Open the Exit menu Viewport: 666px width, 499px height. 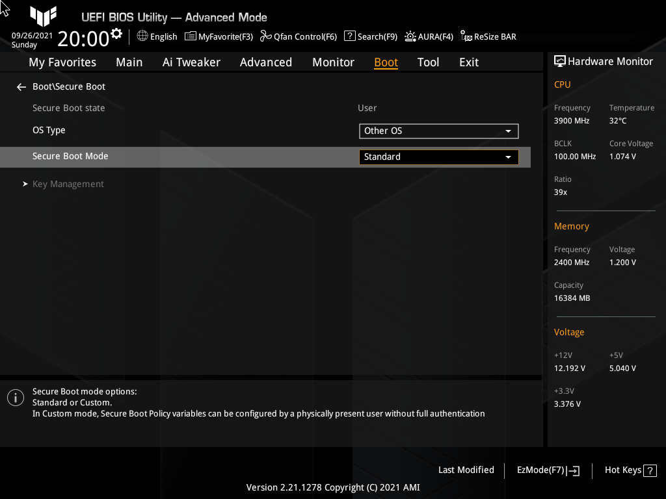click(x=468, y=62)
